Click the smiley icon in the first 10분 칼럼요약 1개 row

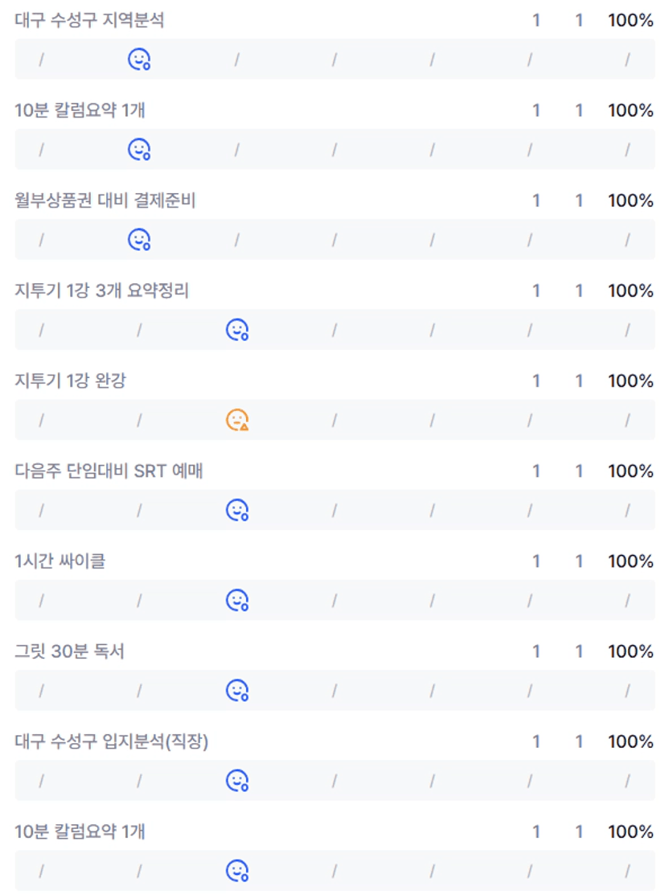click(140, 150)
